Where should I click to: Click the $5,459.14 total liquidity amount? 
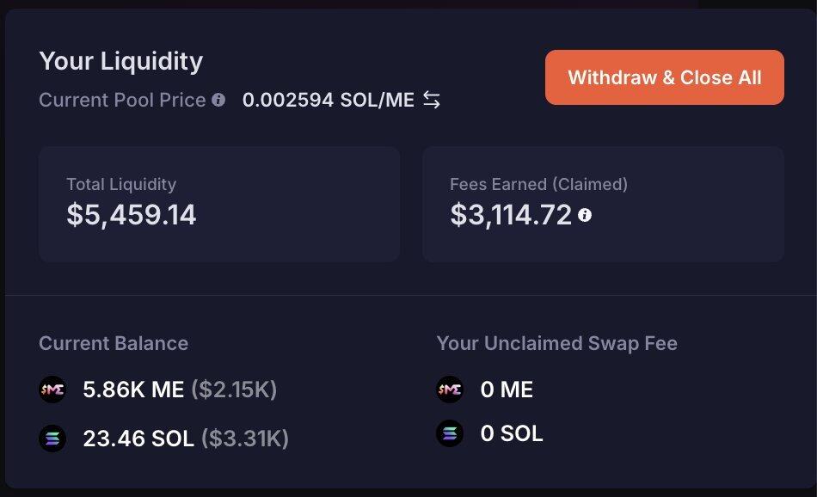132,215
